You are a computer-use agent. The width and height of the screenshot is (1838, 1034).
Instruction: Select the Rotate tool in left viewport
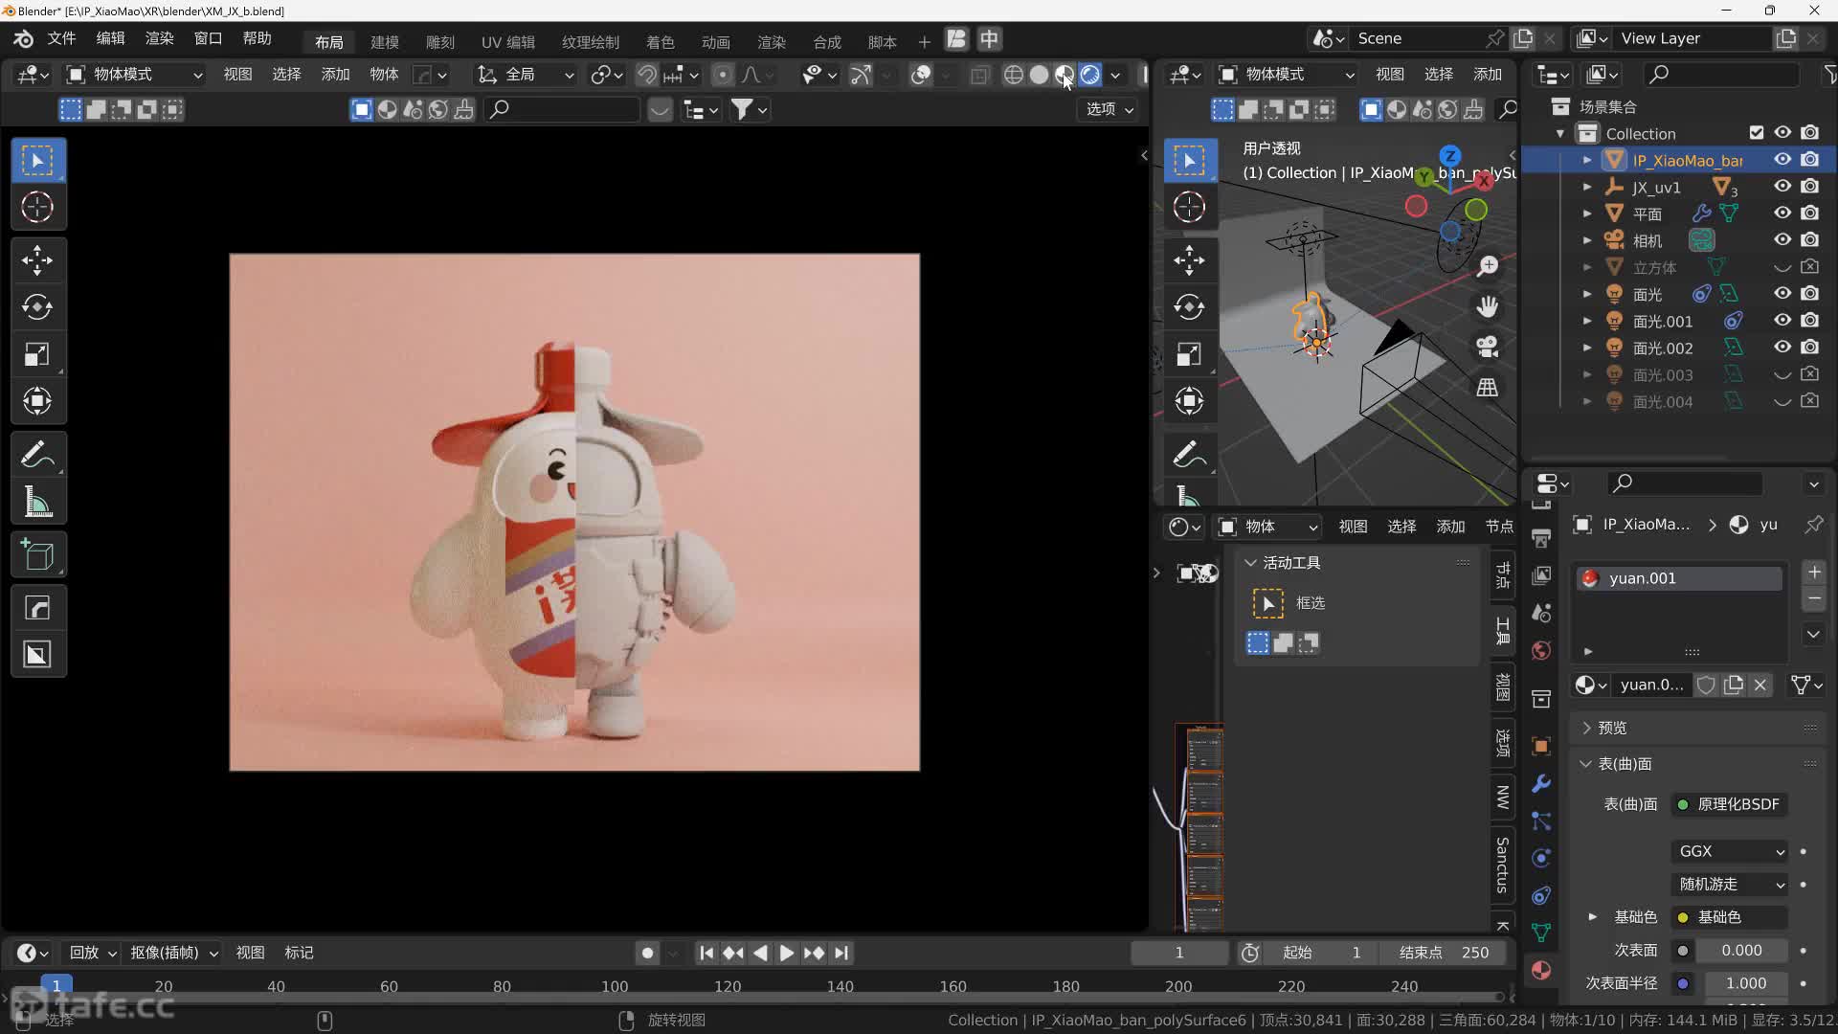click(x=37, y=306)
